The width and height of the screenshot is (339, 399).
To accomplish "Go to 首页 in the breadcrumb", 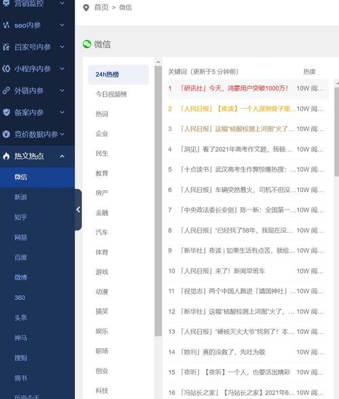I will tap(101, 7).
